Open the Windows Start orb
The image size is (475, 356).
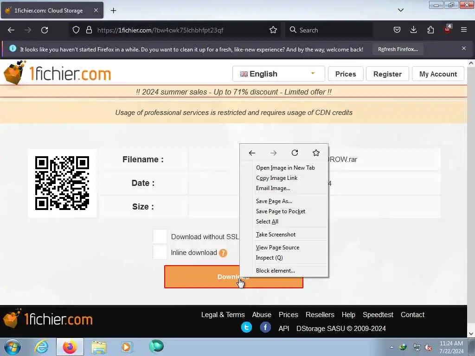(x=13, y=347)
